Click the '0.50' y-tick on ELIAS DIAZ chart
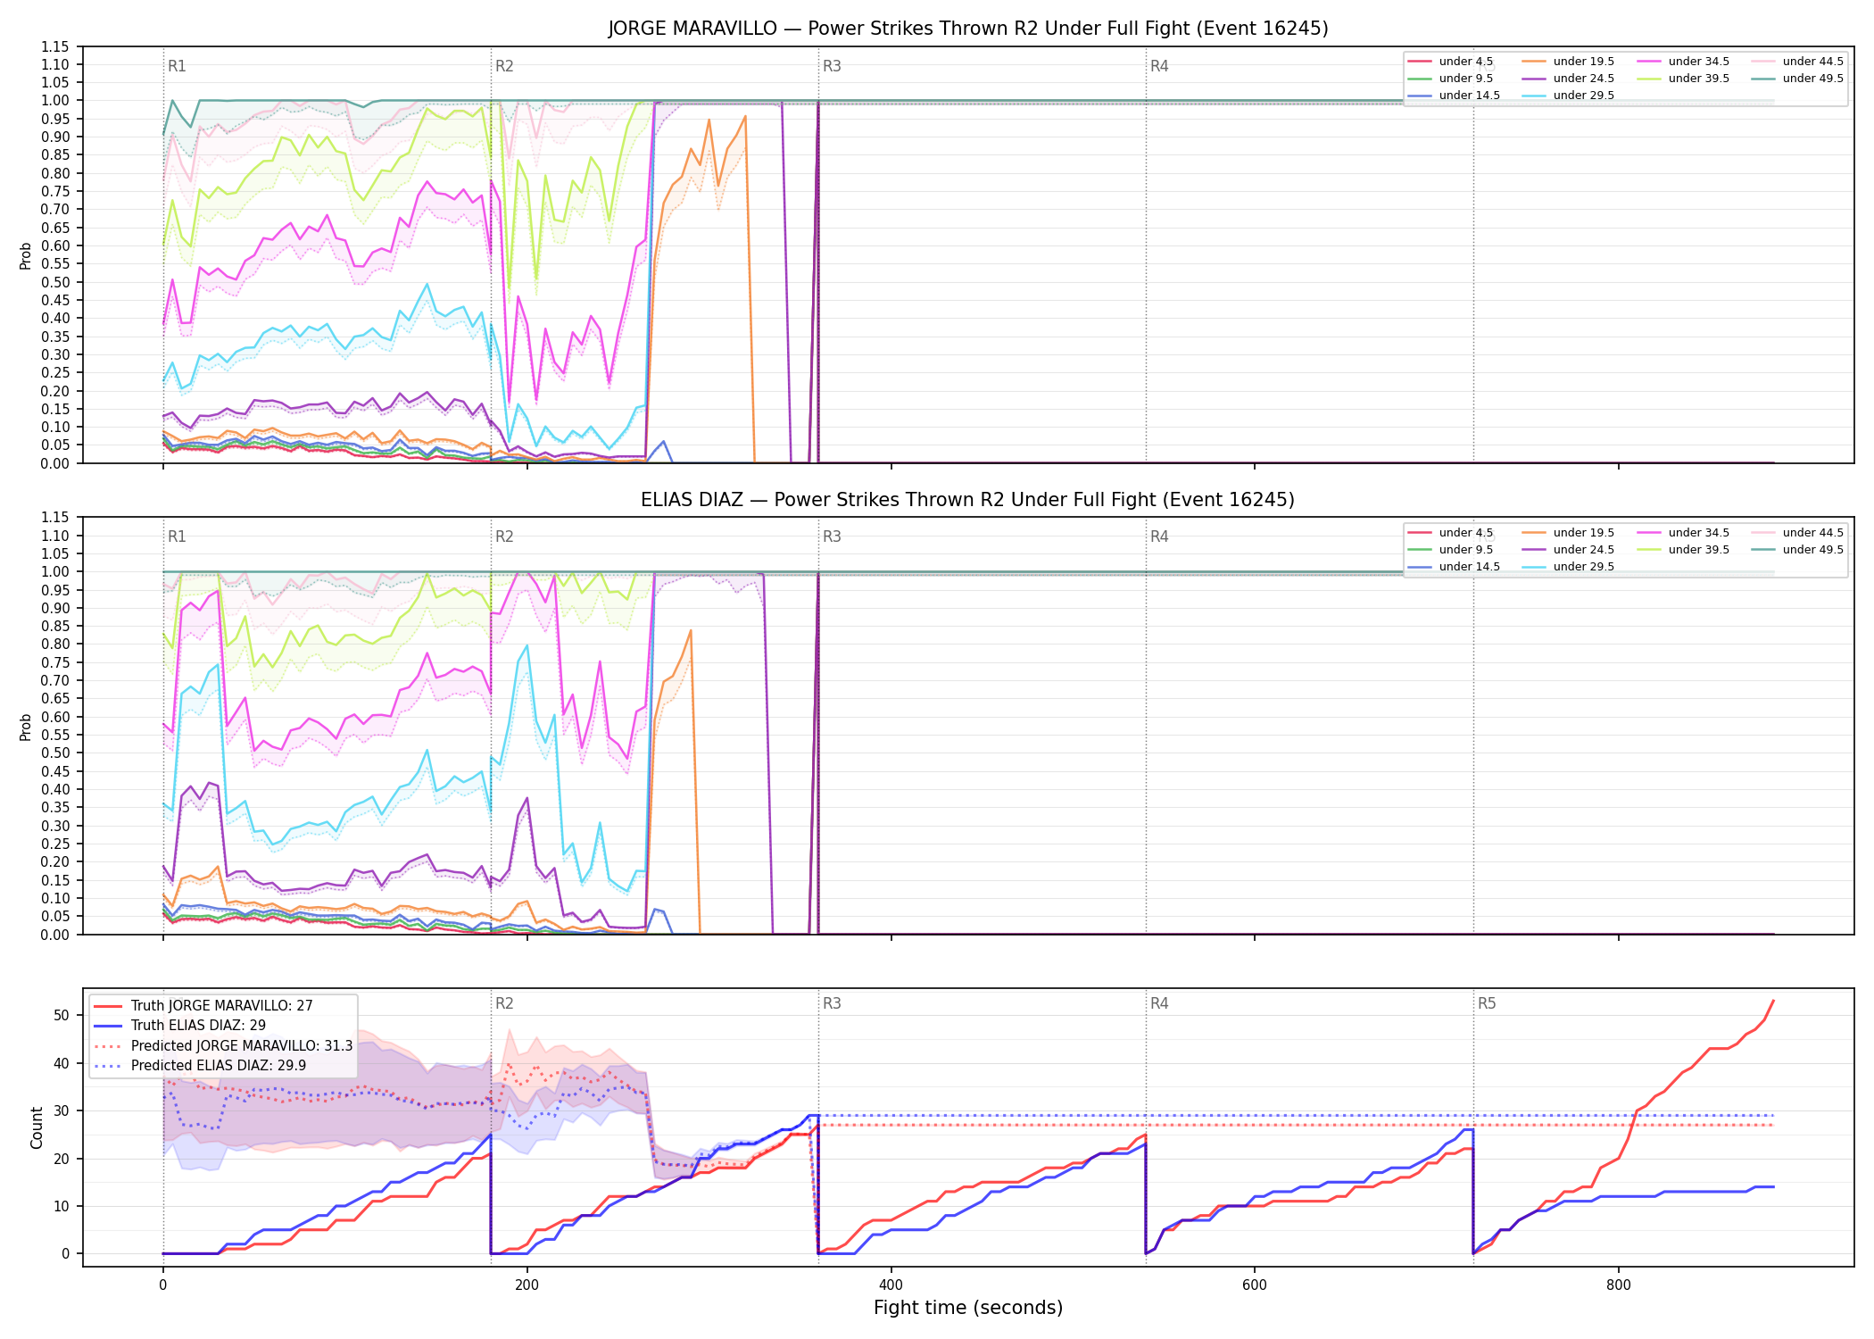This screenshot has width=1874, height=1339. [x=55, y=753]
